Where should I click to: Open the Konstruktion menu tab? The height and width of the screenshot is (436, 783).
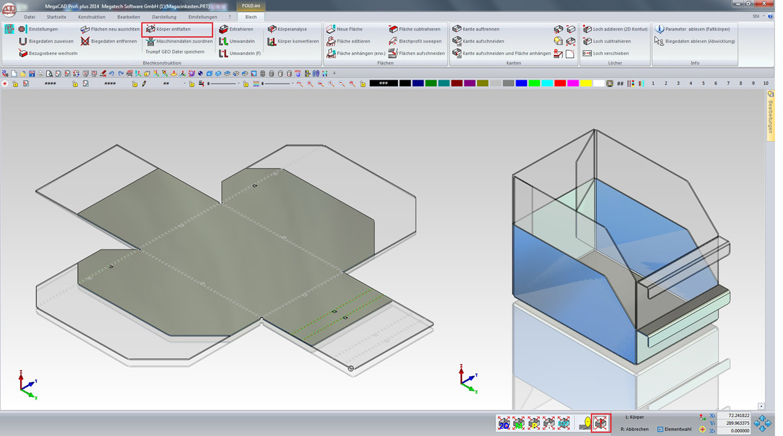pyautogui.click(x=91, y=17)
